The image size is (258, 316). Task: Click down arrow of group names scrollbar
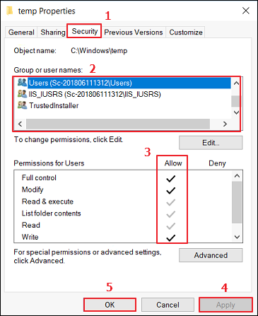pyautogui.click(x=236, y=112)
